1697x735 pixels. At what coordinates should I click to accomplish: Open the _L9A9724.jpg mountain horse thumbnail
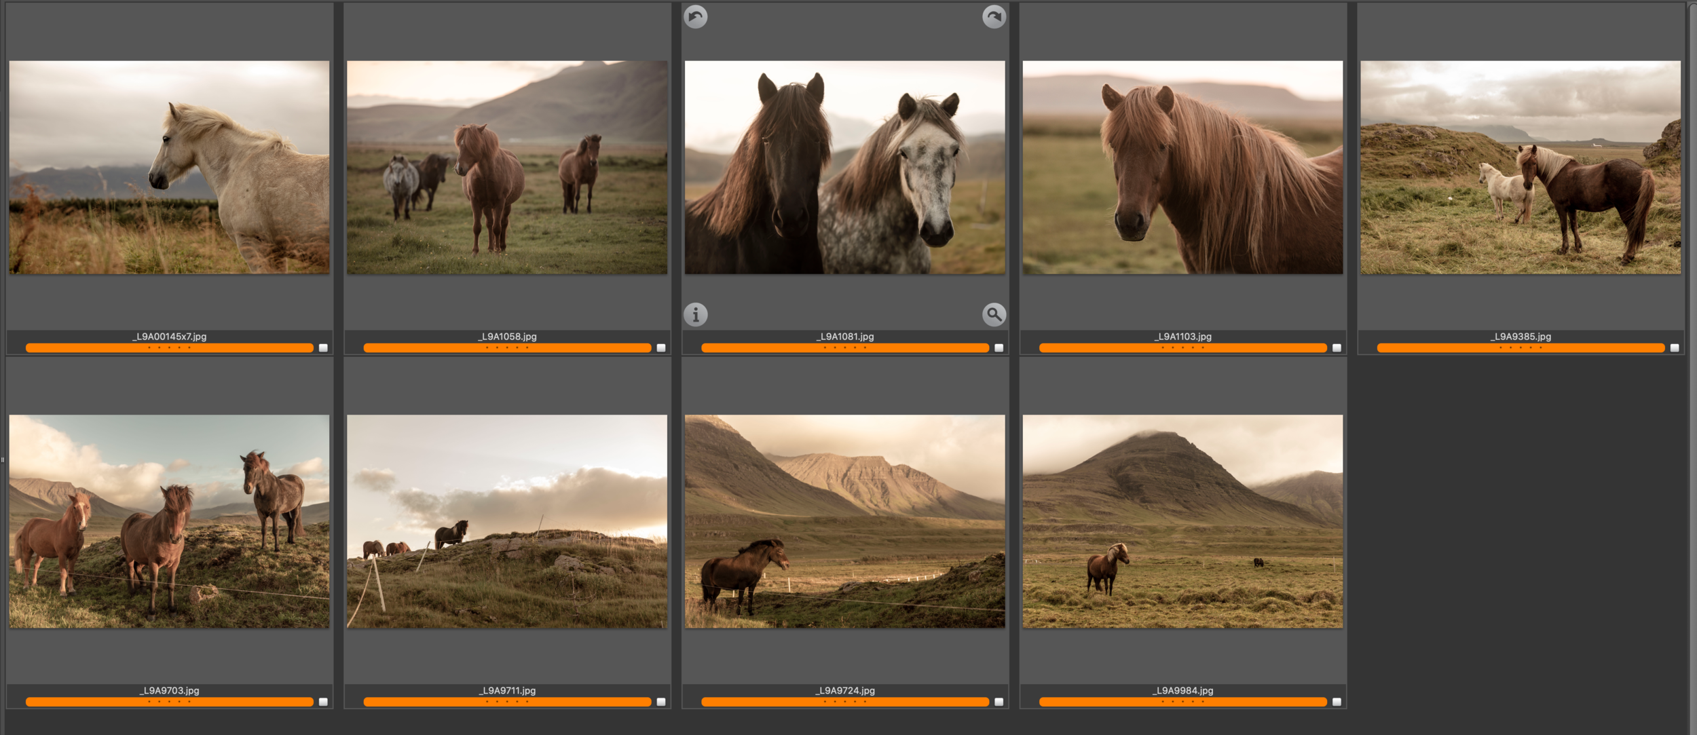[x=844, y=521]
